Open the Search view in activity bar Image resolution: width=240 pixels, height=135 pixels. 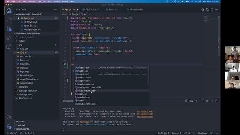click(9, 19)
